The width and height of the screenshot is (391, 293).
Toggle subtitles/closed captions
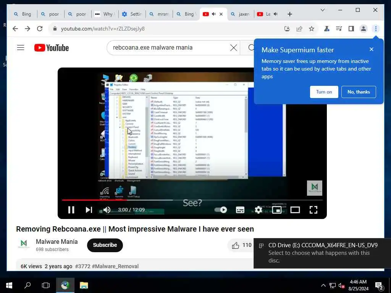point(240,210)
